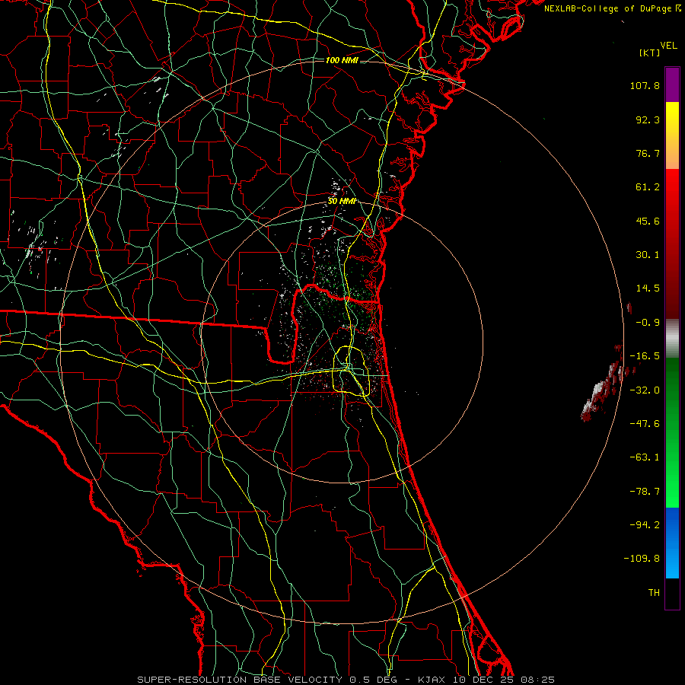This screenshot has width=685, height=685.
Task: Select the -78.7 legend value
Action: 645,492
